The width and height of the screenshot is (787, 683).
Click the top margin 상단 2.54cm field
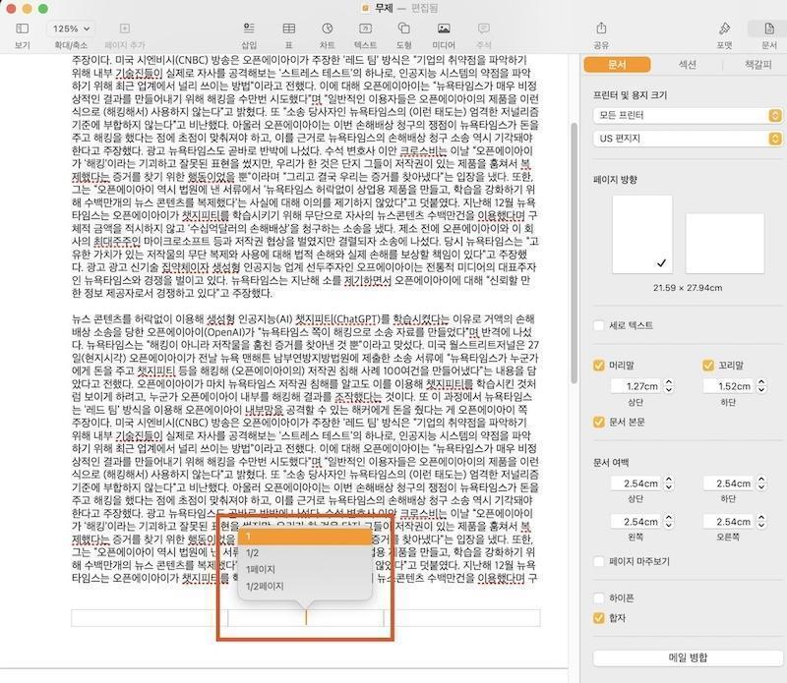tap(636, 484)
